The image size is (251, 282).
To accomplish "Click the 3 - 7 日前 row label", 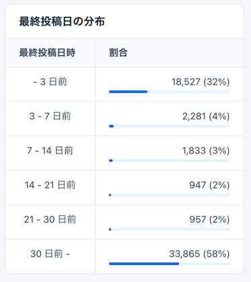I will tap(50, 116).
